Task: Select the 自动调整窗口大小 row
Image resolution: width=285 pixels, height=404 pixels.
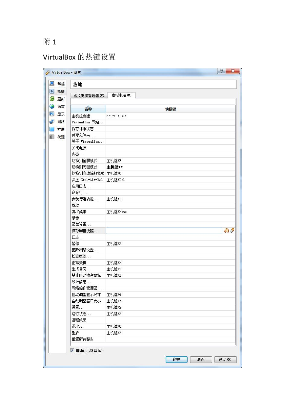Action: [x=153, y=301]
